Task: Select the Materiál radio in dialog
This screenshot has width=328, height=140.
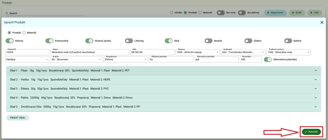Action: pos(24,33)
